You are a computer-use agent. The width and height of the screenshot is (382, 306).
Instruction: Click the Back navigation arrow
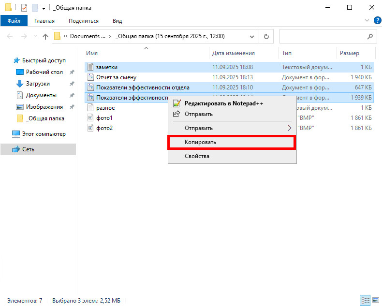click(x=10, y=36)
